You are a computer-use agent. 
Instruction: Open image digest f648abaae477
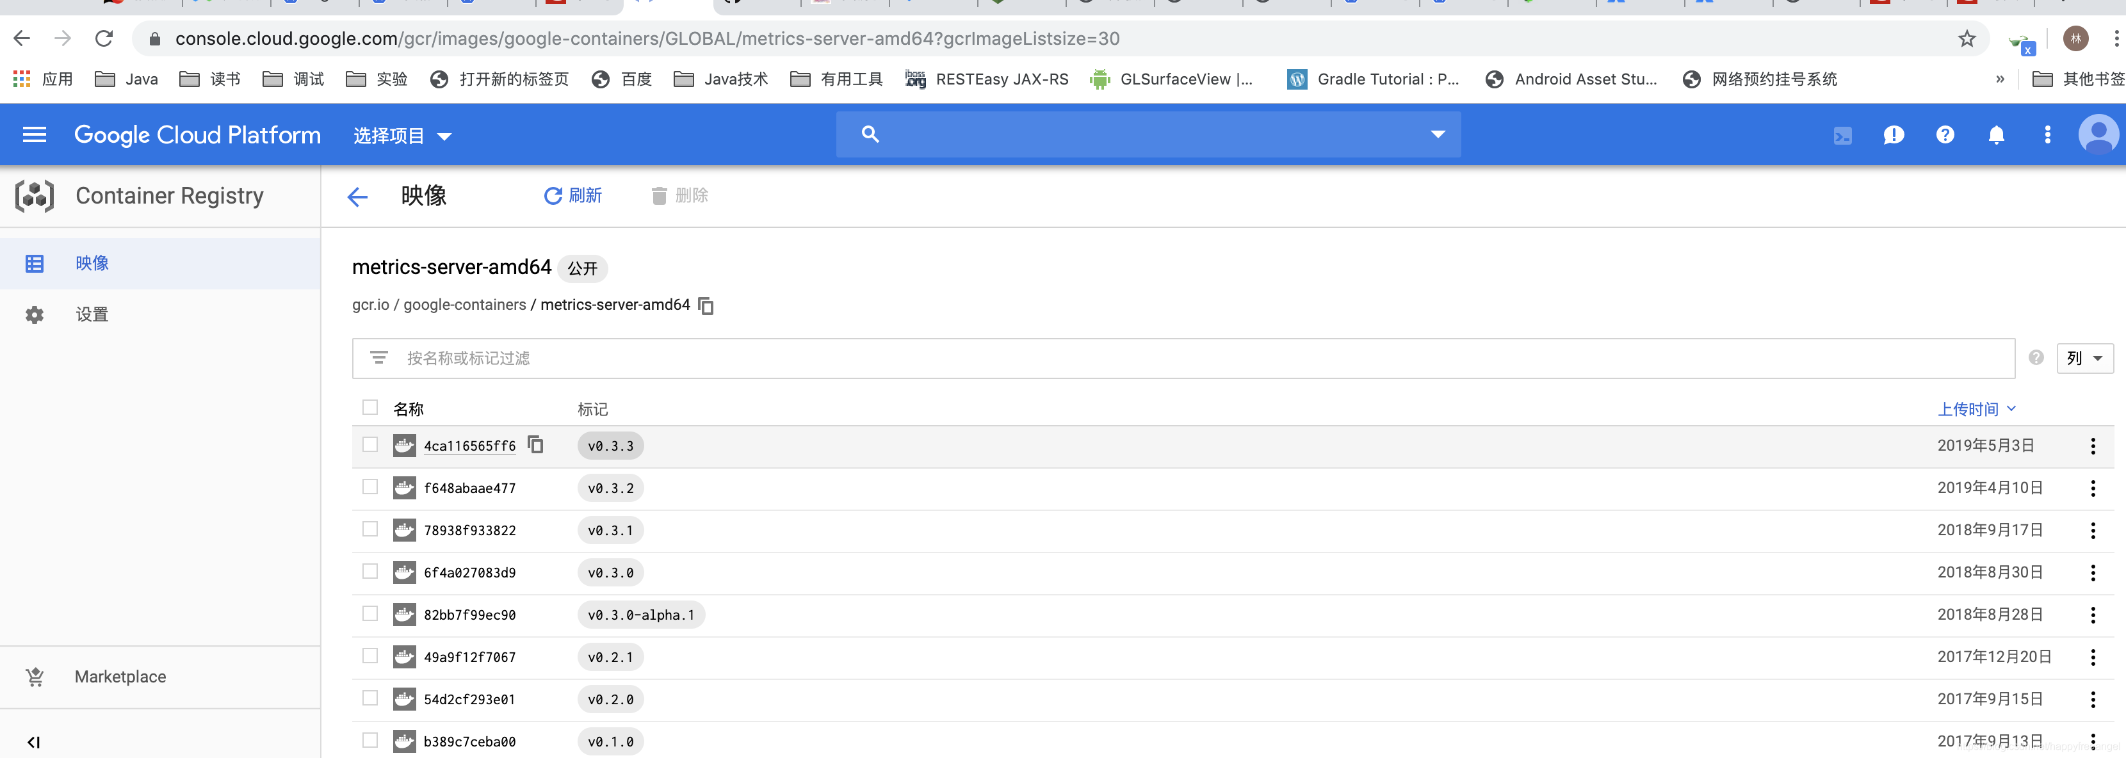[469, 488]
